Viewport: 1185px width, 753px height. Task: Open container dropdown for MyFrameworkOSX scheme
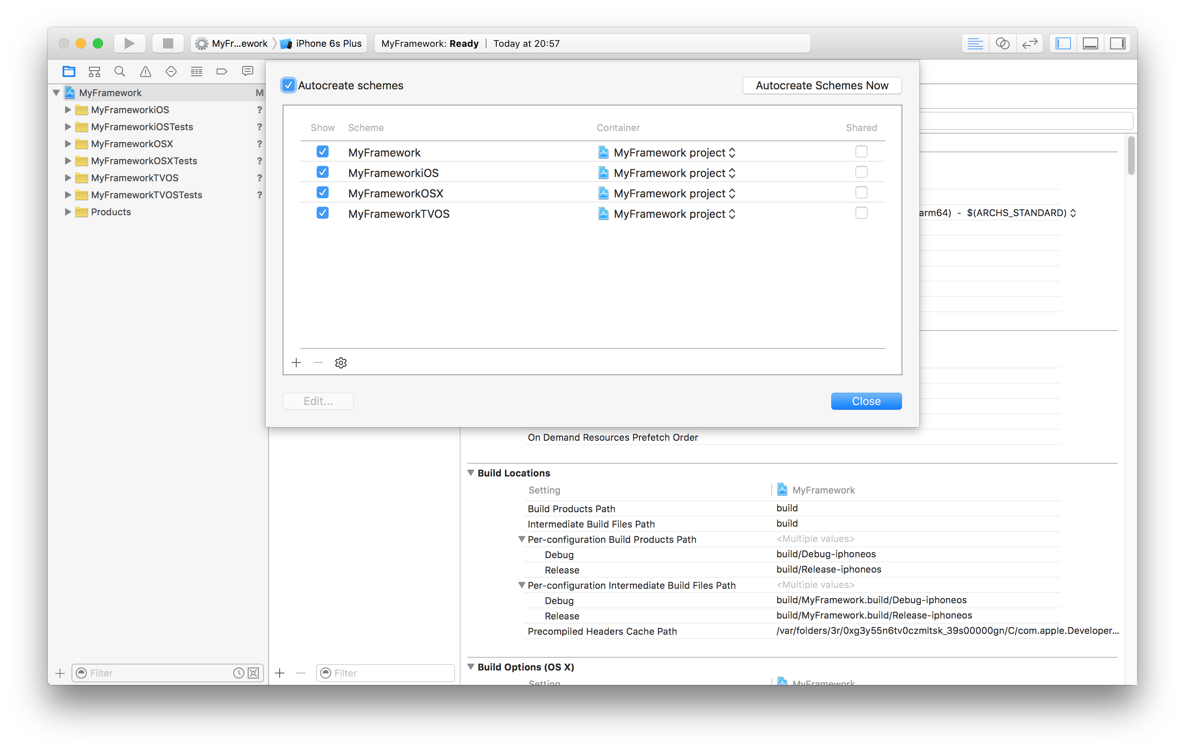pyautogui.click(x=667, y=193)
